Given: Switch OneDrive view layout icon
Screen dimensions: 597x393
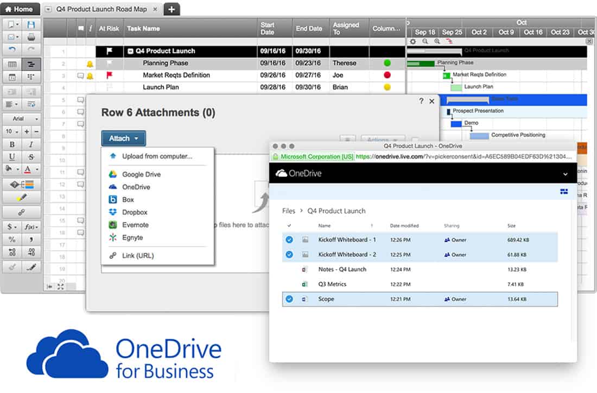Looking at the screenshot, I should click(564, 192).
